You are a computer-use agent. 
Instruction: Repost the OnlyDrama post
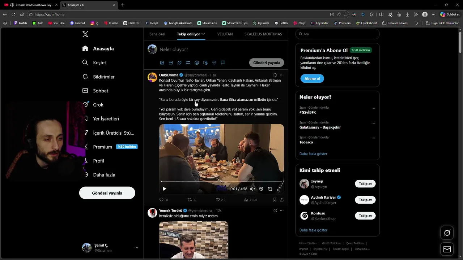(x=192, y=200)
